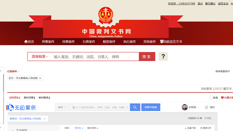Click the 封国强 user avatar

click(184, 107)
